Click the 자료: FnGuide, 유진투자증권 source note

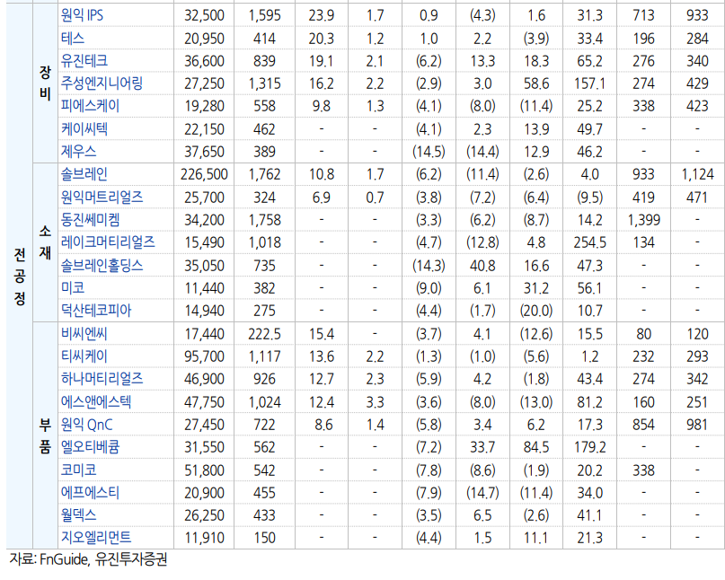(x=88, y=559)
